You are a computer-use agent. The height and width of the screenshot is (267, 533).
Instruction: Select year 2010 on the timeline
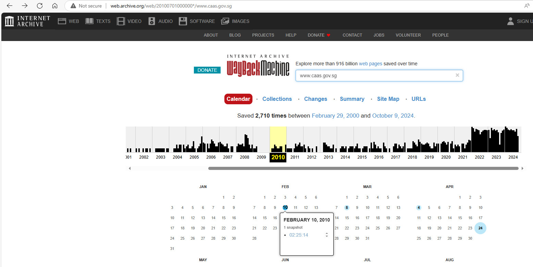pyautogui.click(x=278, y=157)
